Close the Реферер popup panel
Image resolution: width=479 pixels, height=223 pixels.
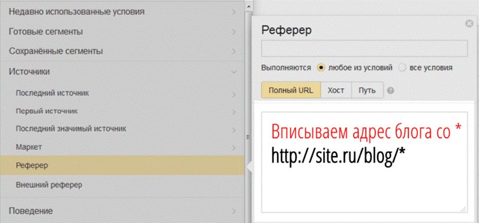[469, 24]
